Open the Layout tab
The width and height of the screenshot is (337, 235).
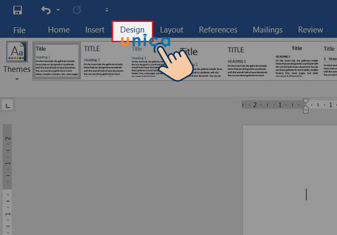171,30
